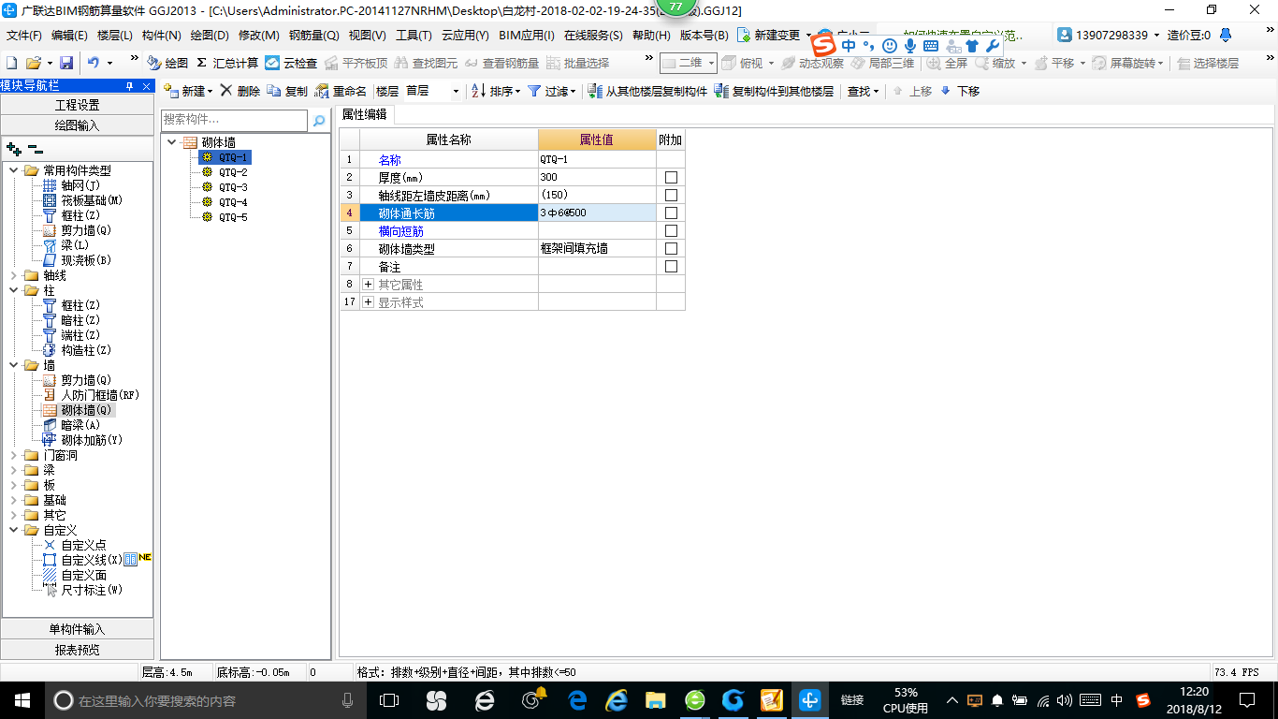Click the 新建变更 button

[775, 36]
